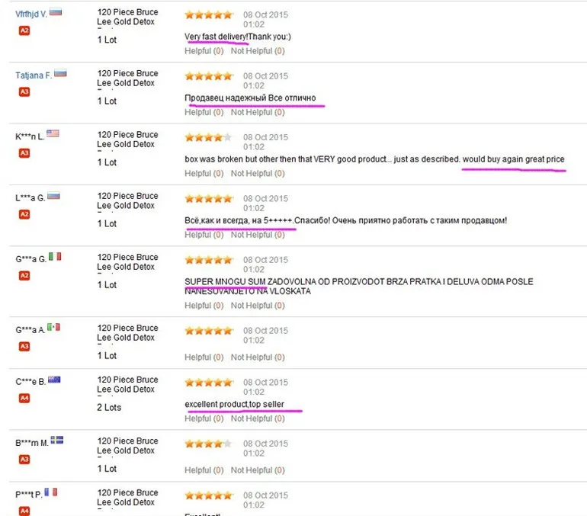Click the Swedish flag beside B***m M.
Image resolution: width=587 pixels, height=516 pixels.
coord(57,440)
